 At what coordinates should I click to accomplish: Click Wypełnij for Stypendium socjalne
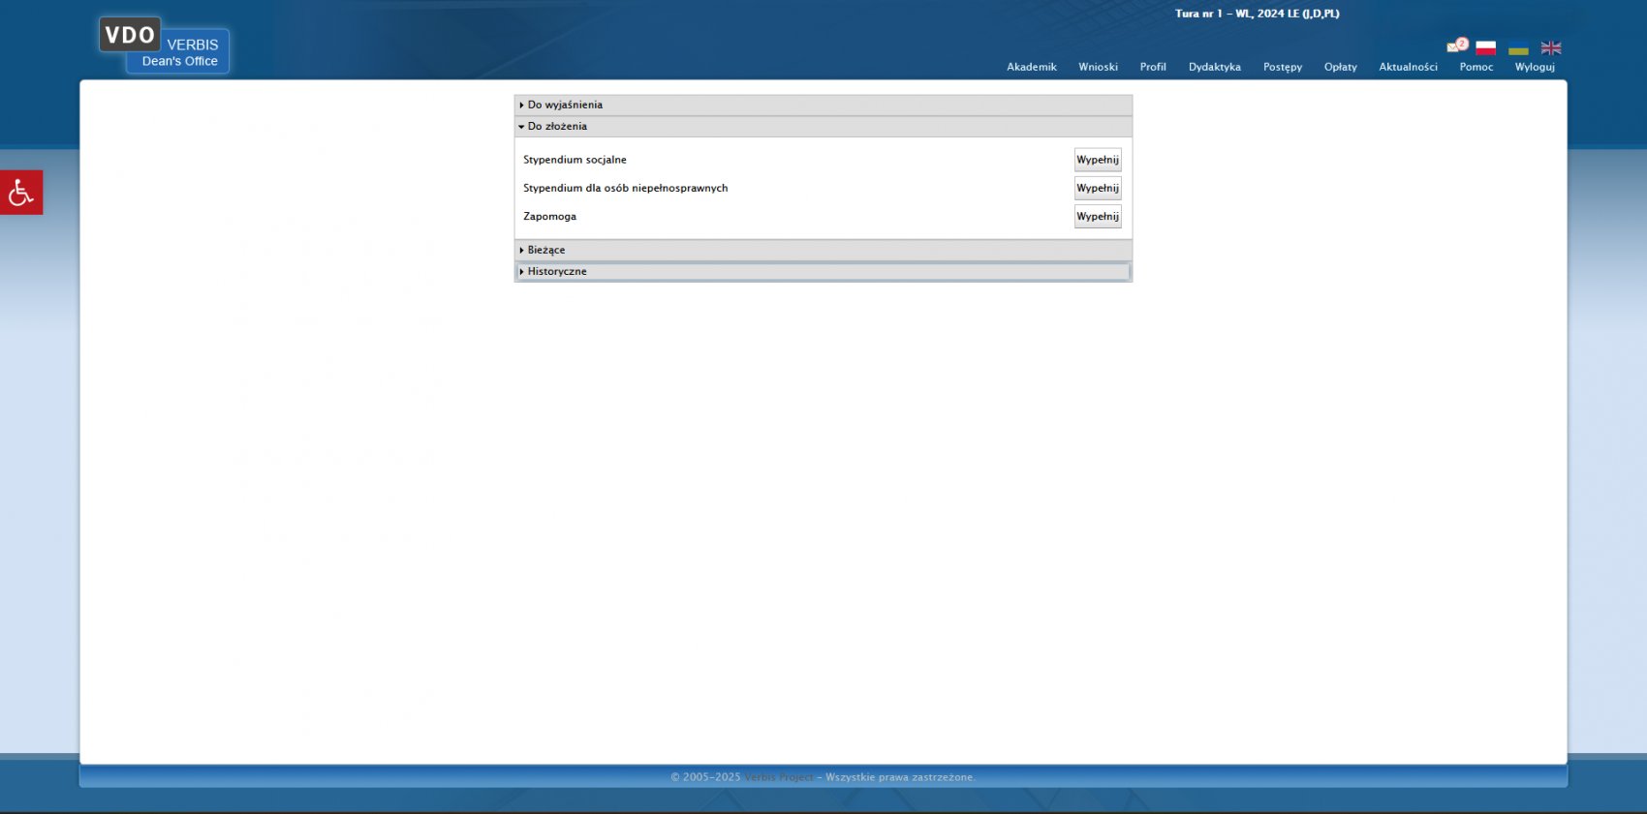[x=1097, y=160]
